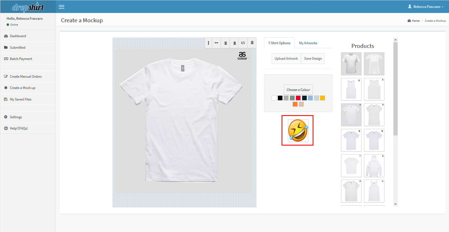Image resolution: width=449 pixels, height=232 pixels.
Task: Select the laughing emoji artwork thumbnail
Action: click(298, 130)
